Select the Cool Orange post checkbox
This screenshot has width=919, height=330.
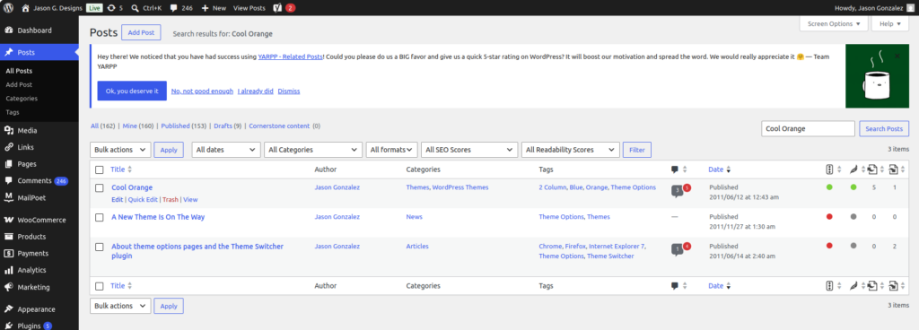coord(99,187)
